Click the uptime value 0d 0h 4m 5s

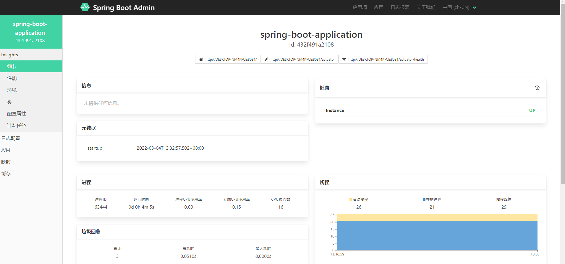[141, 207]
